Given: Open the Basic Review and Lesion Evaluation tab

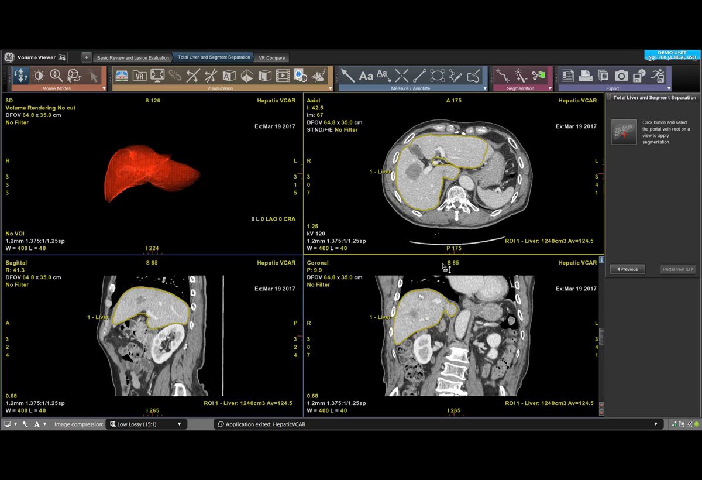Looking at the screenshot, I should click(133, 57).
